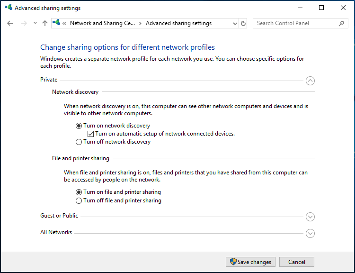Click the All Networks heading text

pos(56,232)
